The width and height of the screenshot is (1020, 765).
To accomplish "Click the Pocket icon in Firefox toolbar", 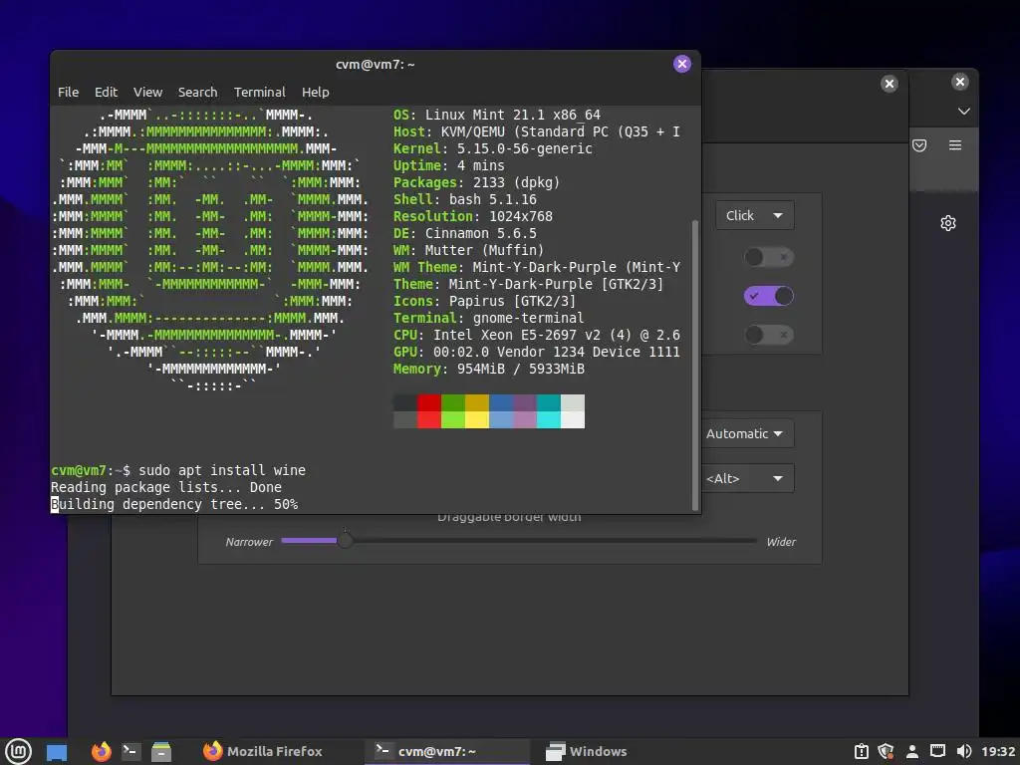I will click(x=919, y=145).
